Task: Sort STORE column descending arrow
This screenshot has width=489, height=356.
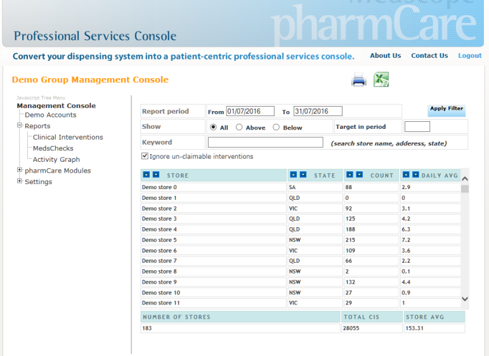Action: (156, 175)
